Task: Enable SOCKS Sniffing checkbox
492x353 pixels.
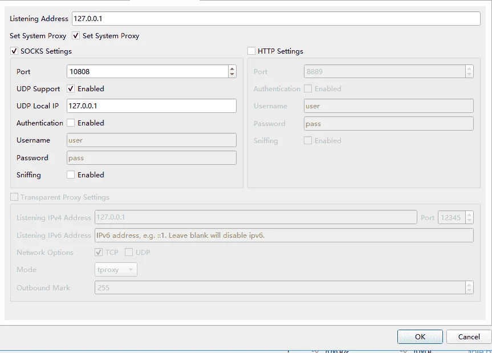Action: click(x=71, y=175)
